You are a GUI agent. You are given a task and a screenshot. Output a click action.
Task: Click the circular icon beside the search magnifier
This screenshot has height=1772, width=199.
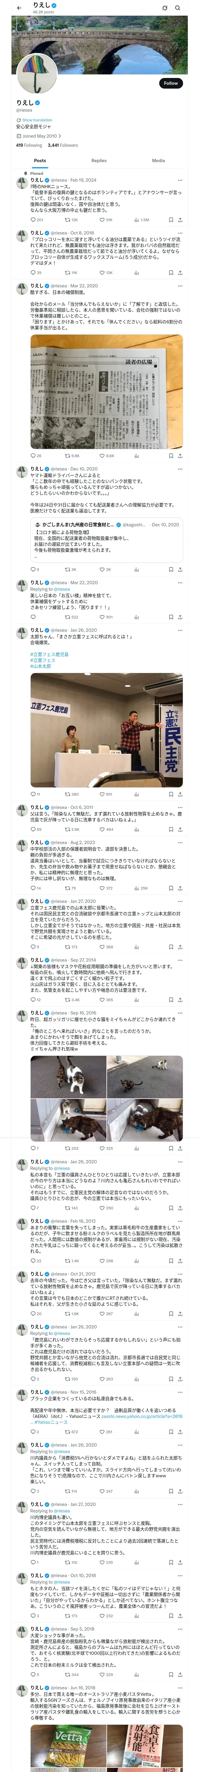point(165,8)
